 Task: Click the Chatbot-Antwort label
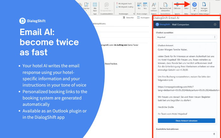pos(165,45)
